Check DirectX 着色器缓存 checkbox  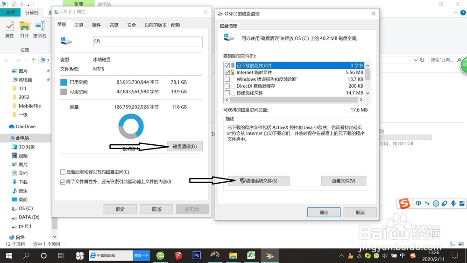pos(227,86)
